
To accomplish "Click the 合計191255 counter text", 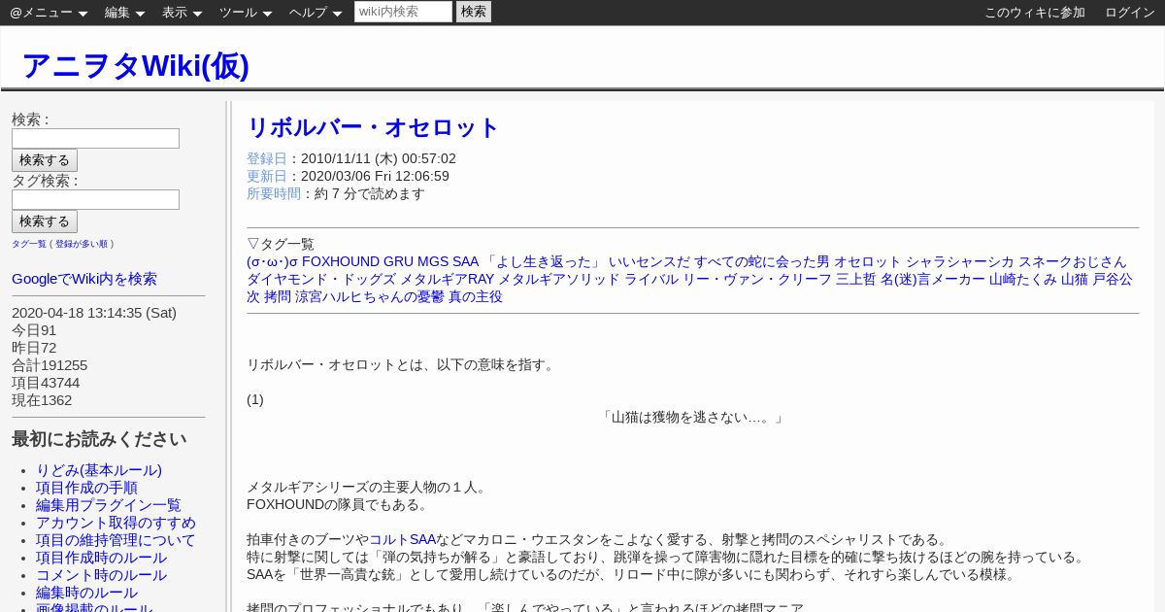I will point(50,365).
